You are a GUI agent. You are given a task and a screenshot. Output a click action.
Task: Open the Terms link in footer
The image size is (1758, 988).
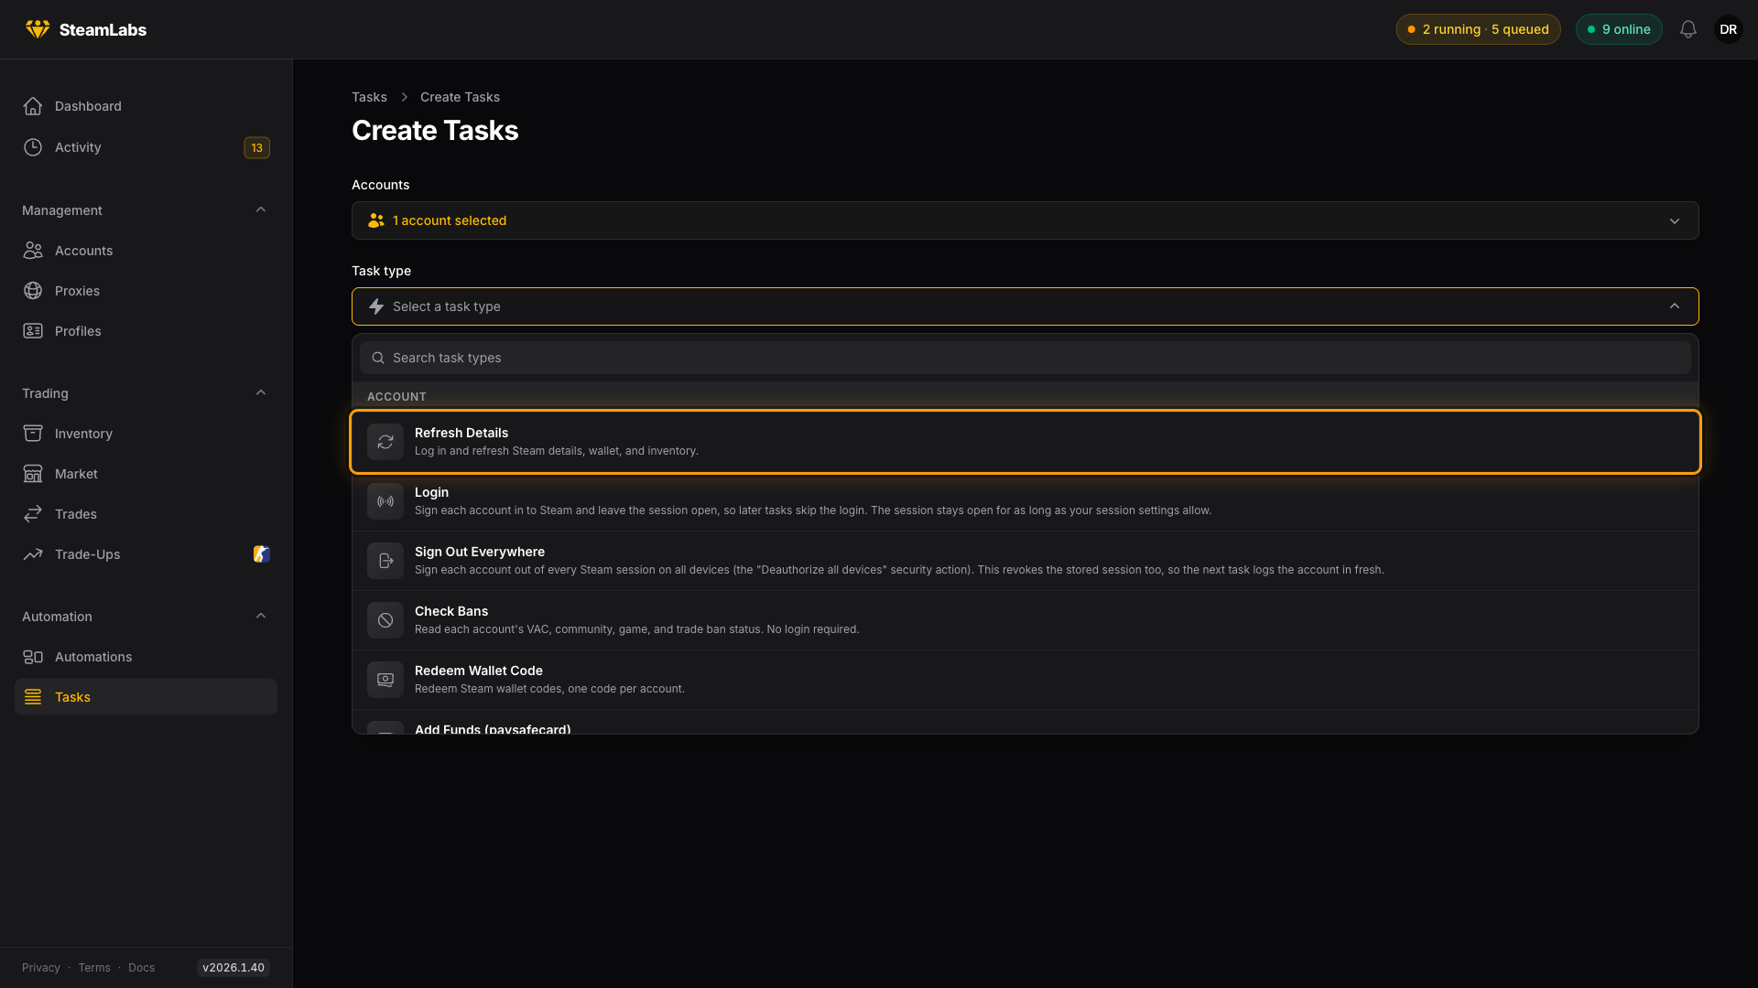tap(94, 968)
